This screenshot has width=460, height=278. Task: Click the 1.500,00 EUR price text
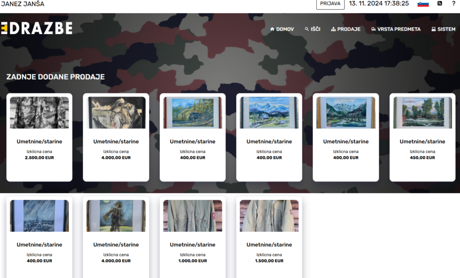[x=269, y=261]
